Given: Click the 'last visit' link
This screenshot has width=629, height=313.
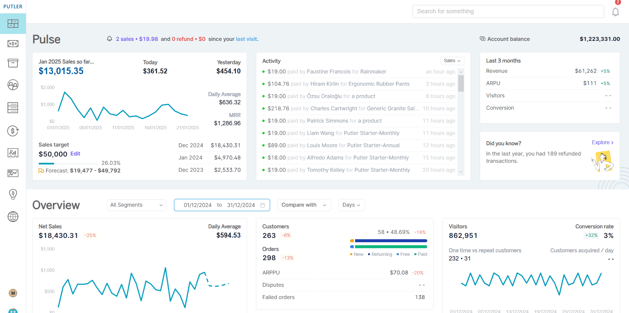Looking at the screenshot, I should point(246,39).
